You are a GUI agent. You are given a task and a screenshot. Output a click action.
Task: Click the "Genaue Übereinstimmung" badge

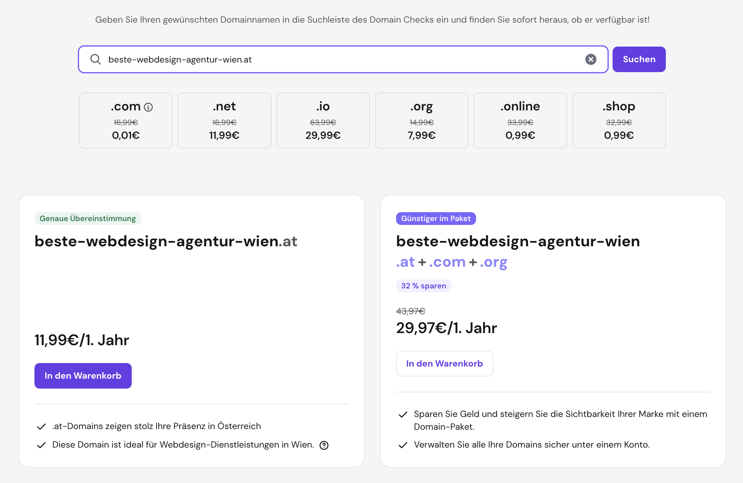88,219
